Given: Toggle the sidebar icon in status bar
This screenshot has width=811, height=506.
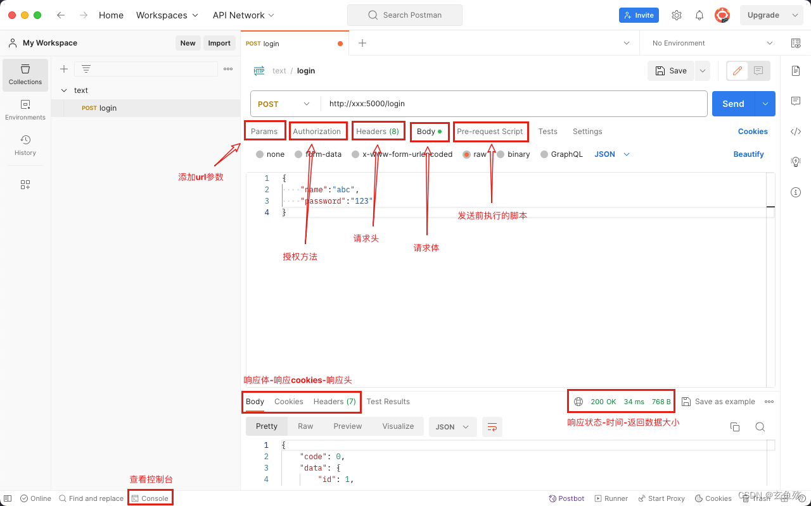Looking at the screenshot, I should tap(8, 498).
